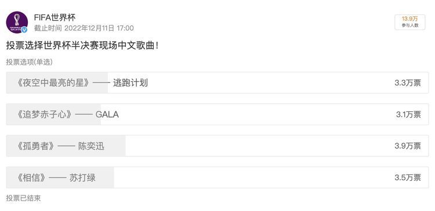
Task: Click the 13.9万 参与人数 participant badge
Action: tap(409, 22)
